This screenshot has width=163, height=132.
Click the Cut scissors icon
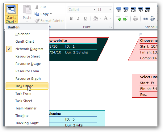point(37,7)
